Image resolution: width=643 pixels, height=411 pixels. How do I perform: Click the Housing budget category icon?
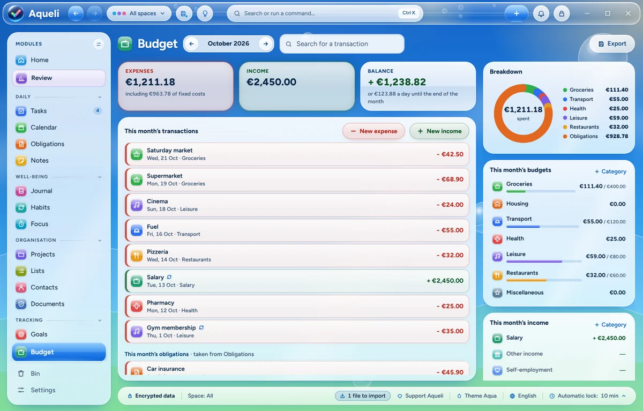(x=497, y=204)
